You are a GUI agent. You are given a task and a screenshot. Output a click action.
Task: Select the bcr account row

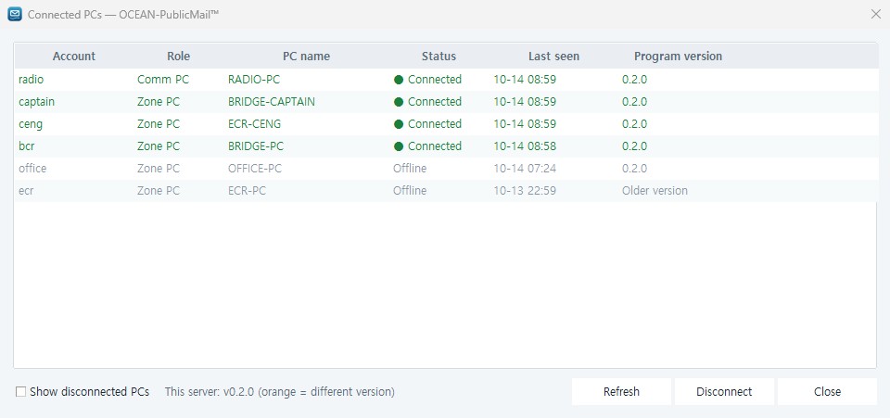click(x=446, y=146)
